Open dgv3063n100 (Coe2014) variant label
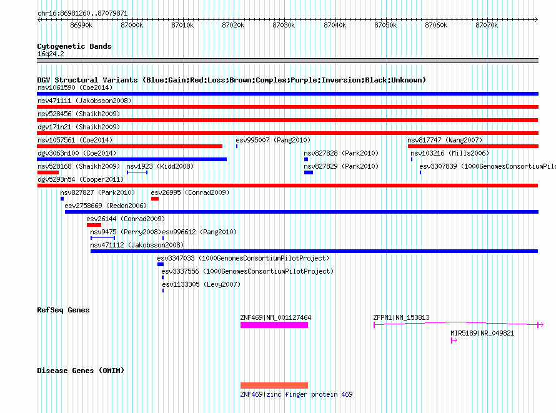 [x=77, y=153]
